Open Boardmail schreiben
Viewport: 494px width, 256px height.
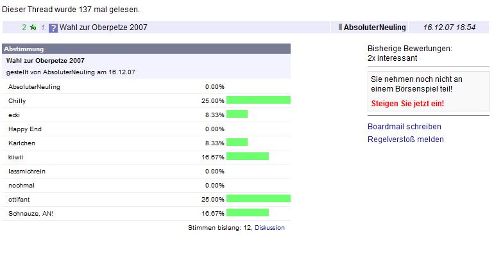tap(404, 127)
